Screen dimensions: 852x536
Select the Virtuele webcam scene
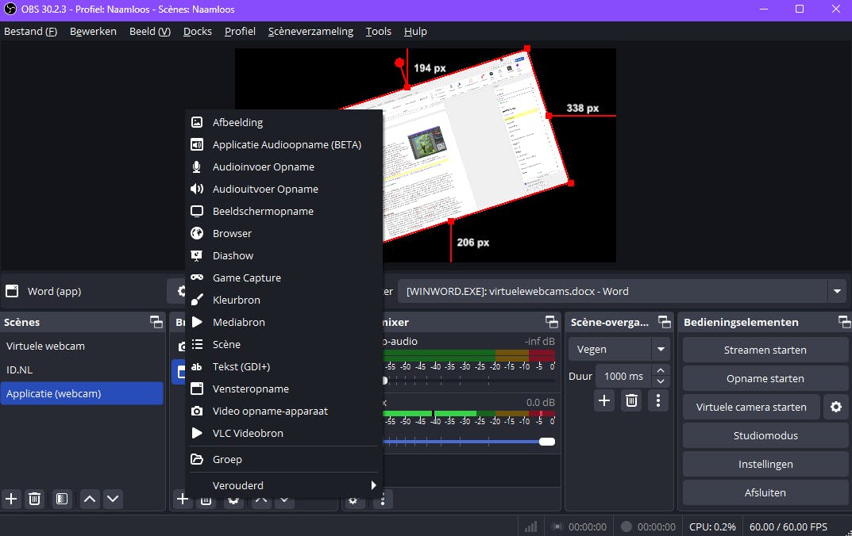click(x=82, y=346)
